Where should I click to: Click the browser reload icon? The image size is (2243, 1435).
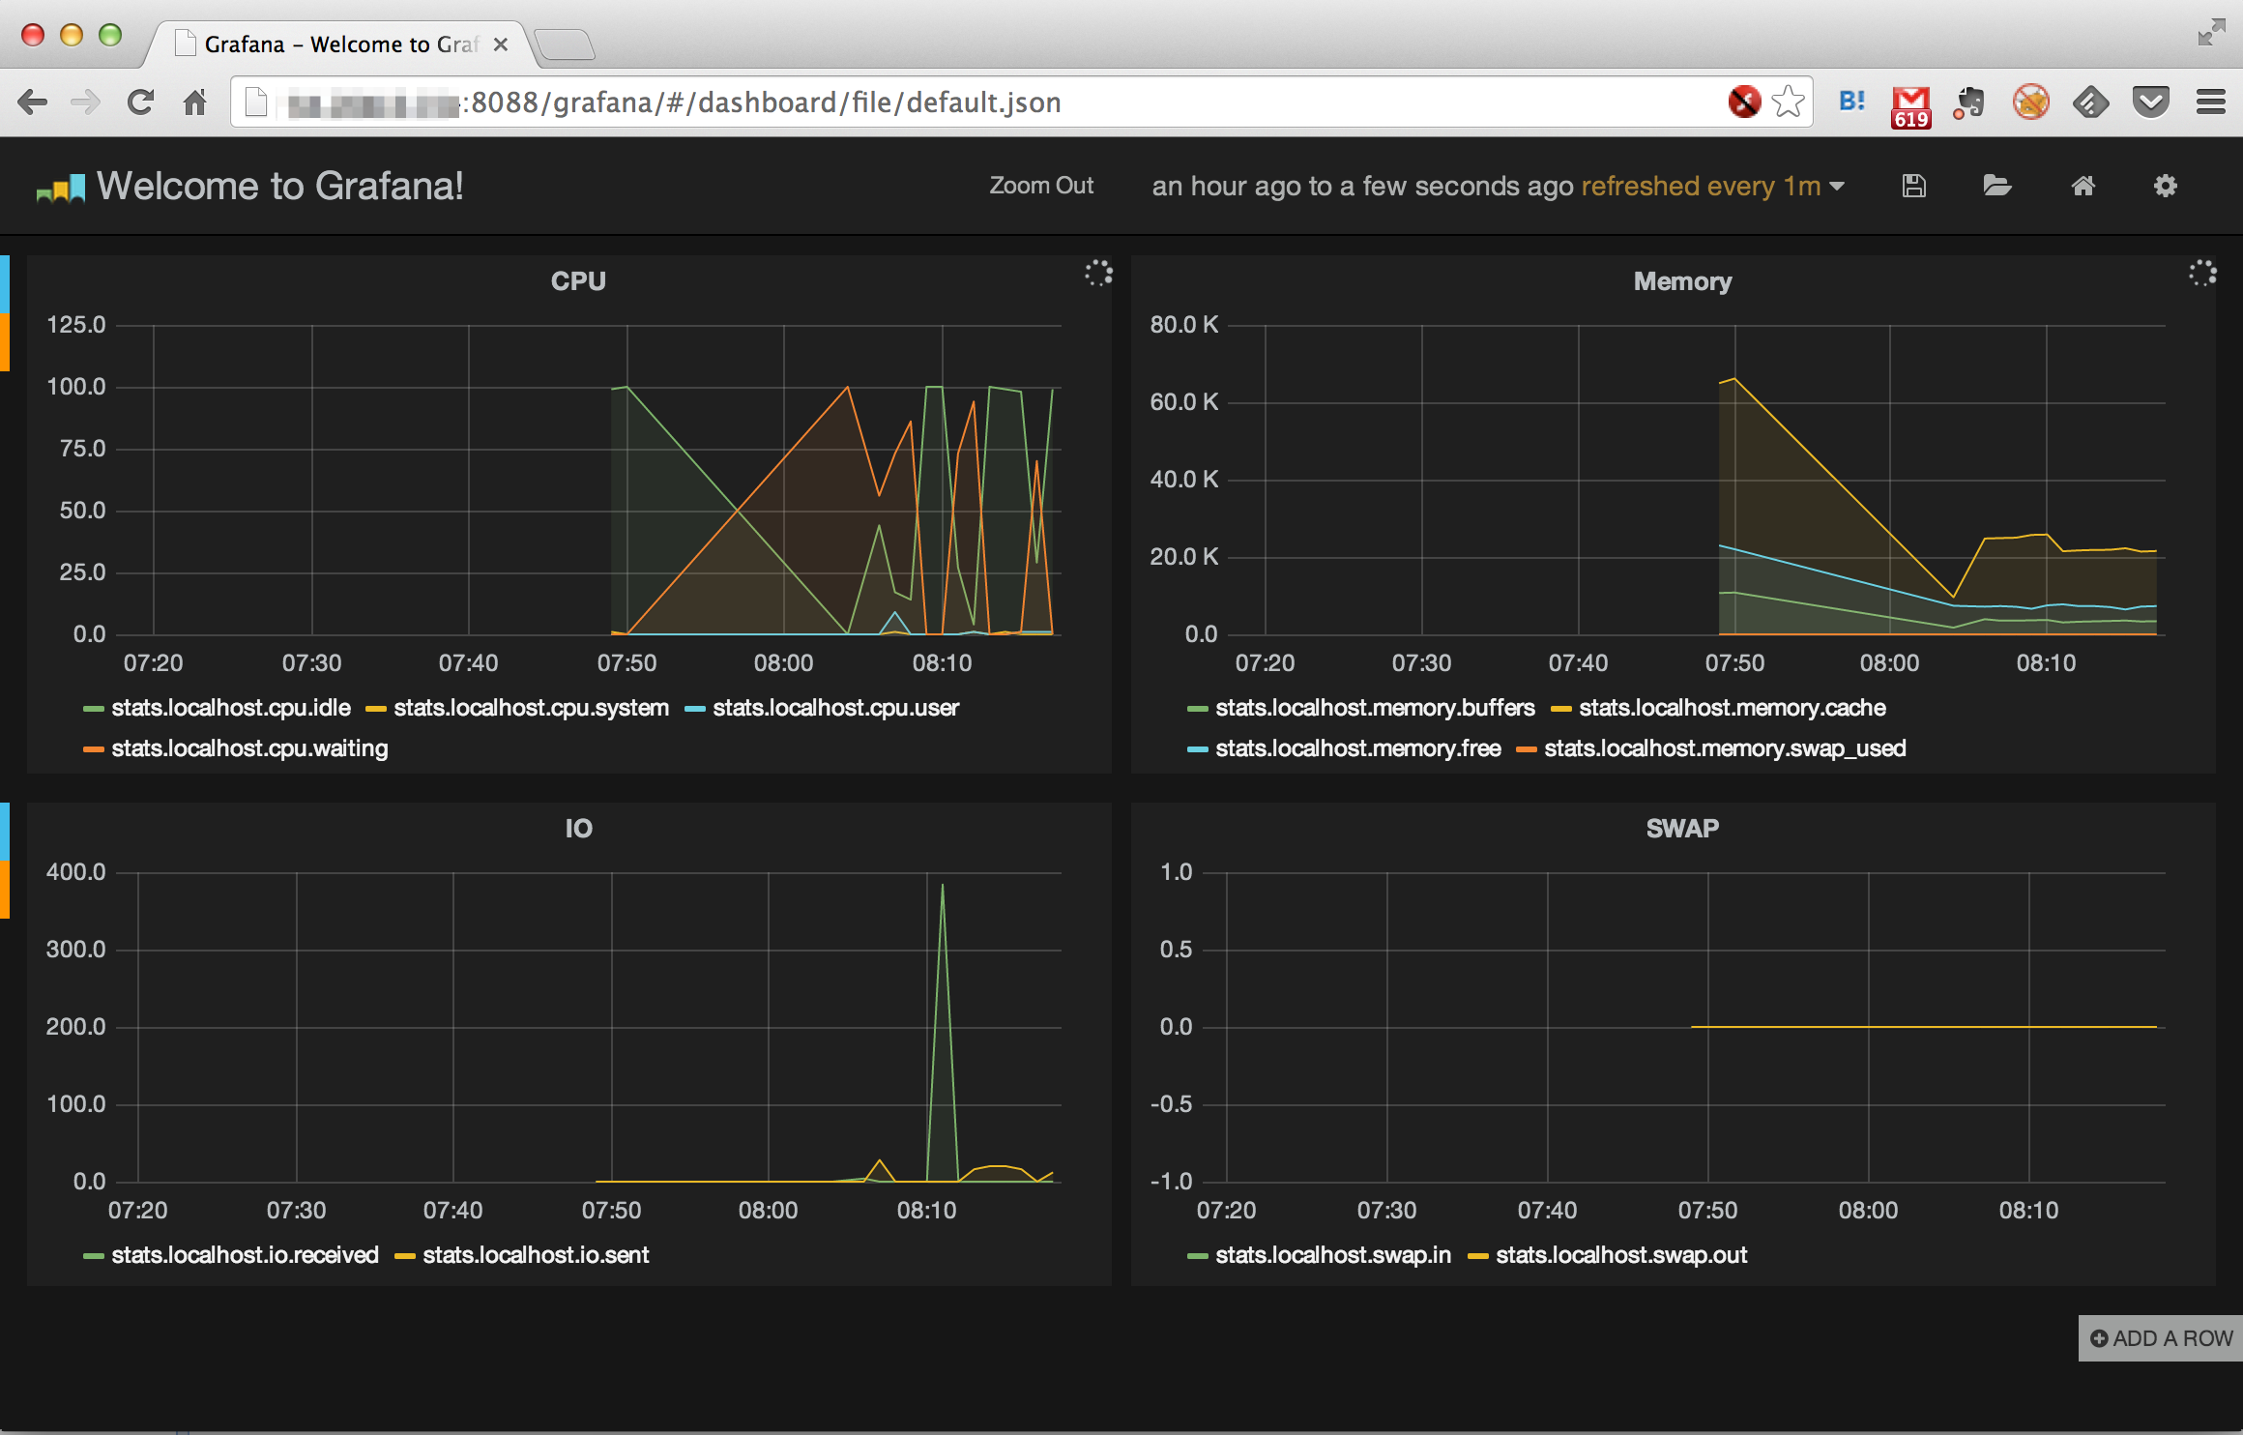(x=140, y=102)
